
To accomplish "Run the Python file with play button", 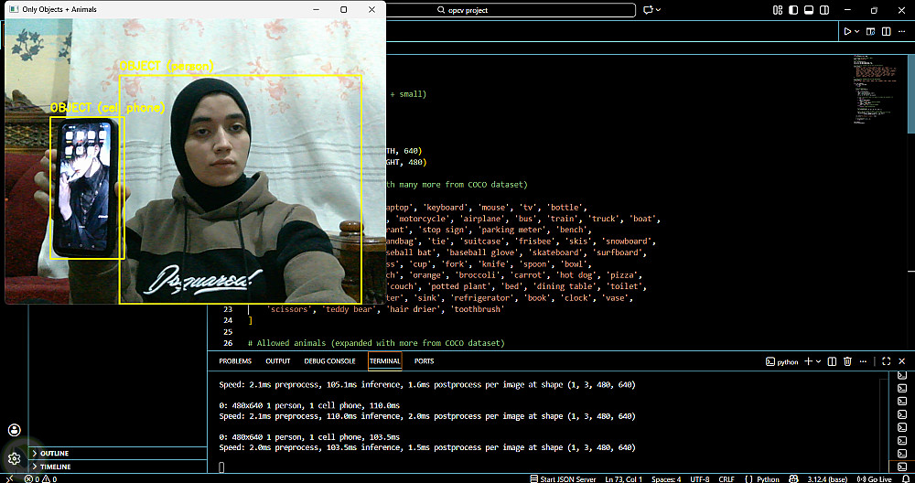I will click(847, 31).
